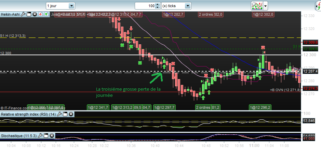
Task: Select the Heikin-Ashi panel title
Action: (11, 14)
